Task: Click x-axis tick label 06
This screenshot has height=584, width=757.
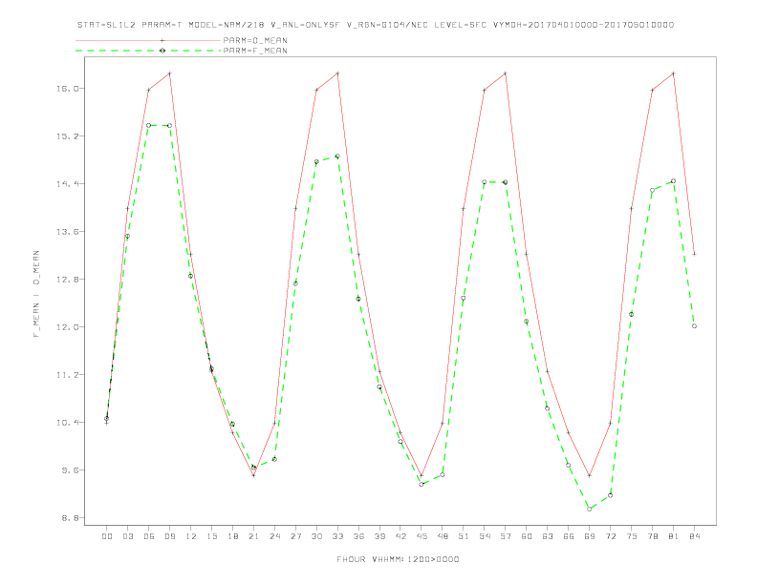Action: pos(149,536)
